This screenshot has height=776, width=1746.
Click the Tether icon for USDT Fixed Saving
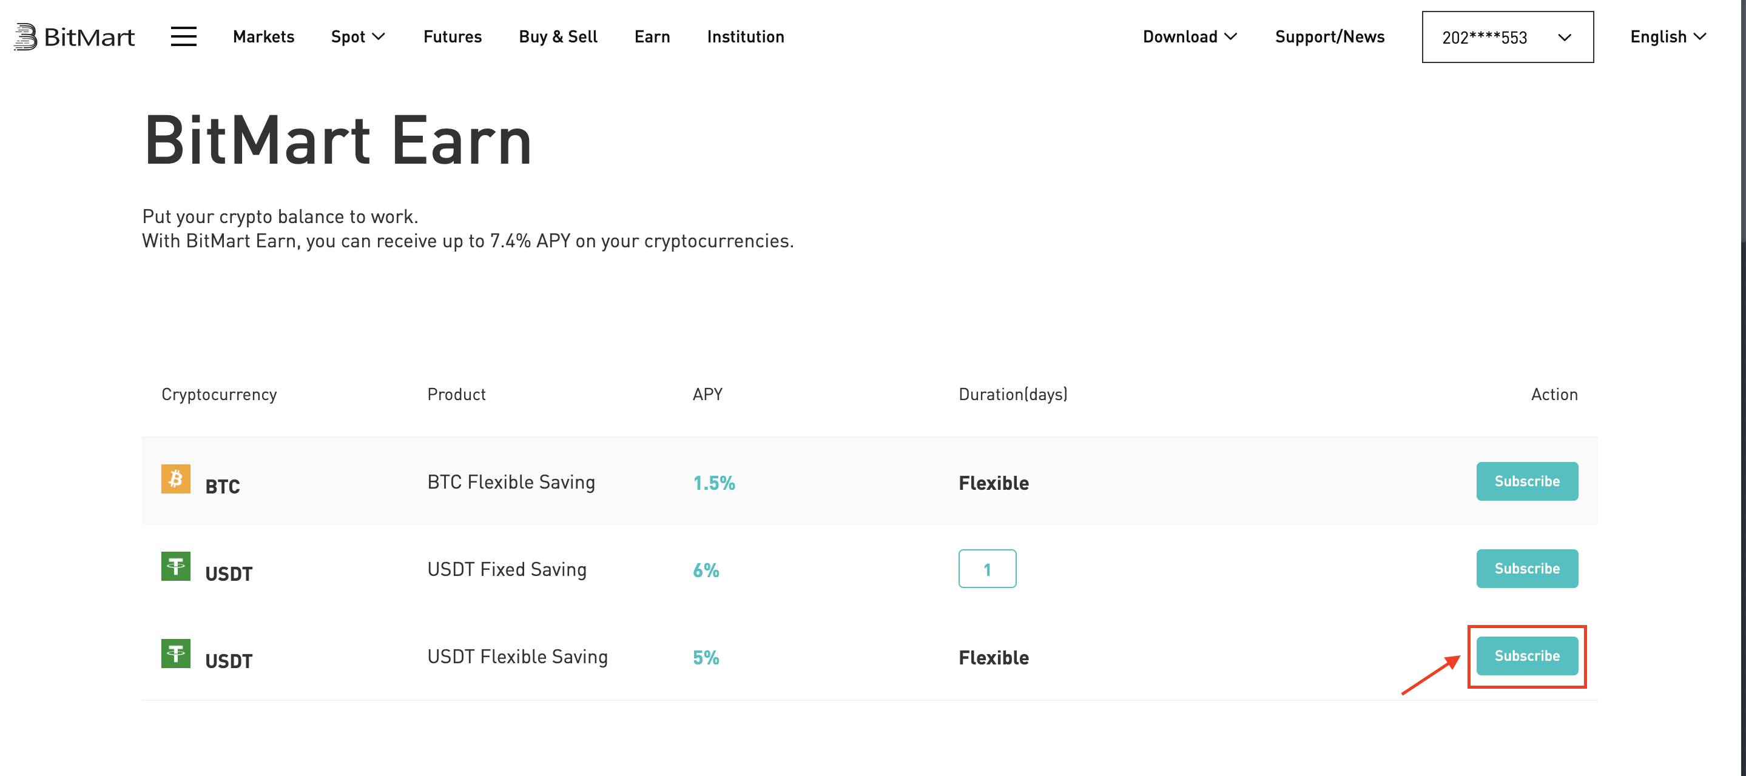[175, 566]
